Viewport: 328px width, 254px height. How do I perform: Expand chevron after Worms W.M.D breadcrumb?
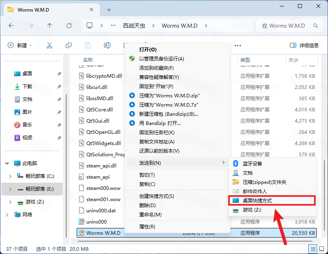pos(206,26)
